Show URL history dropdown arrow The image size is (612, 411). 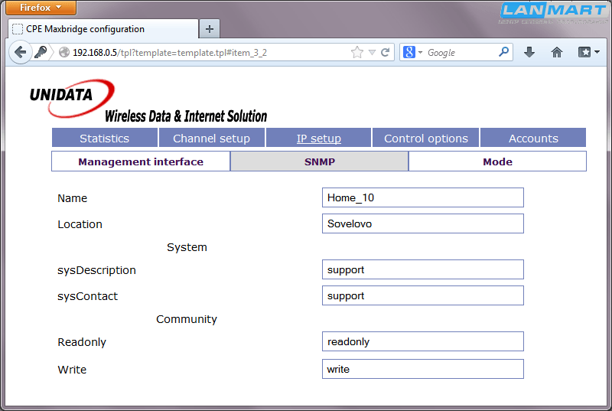pos(372,53)
